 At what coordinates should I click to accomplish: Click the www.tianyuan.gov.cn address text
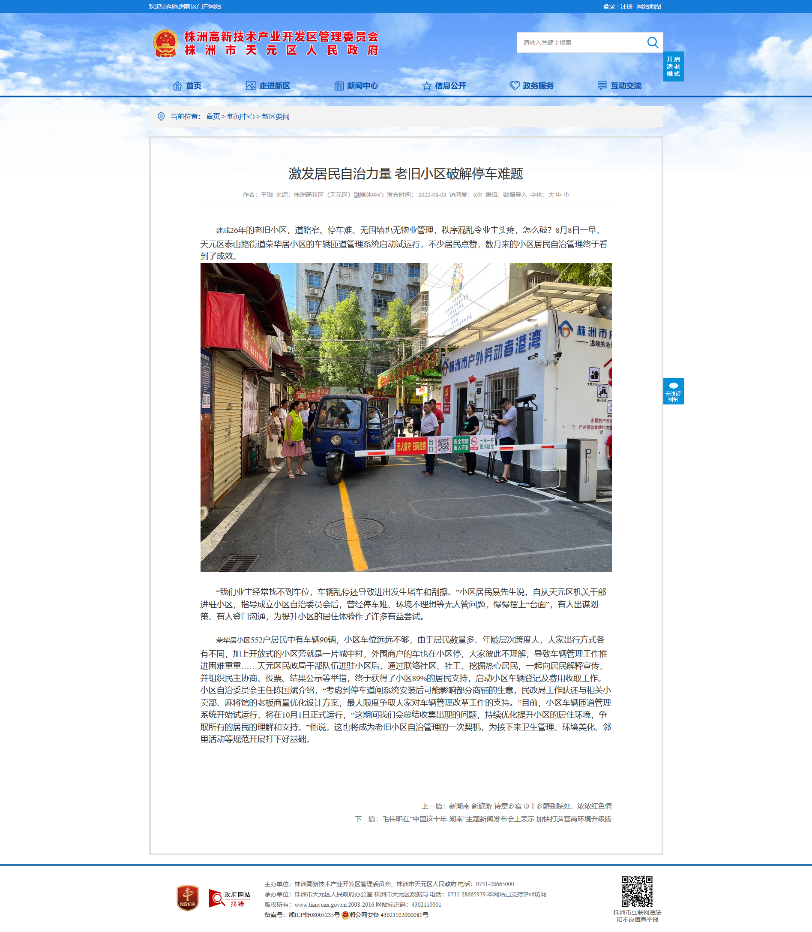click(321, 904)
